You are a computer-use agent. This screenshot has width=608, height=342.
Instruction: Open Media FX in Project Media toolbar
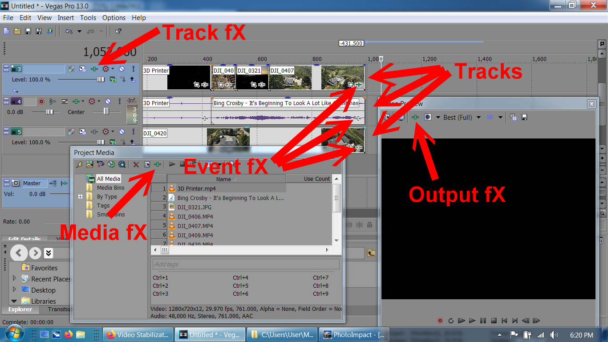click(x=158, y=164)
